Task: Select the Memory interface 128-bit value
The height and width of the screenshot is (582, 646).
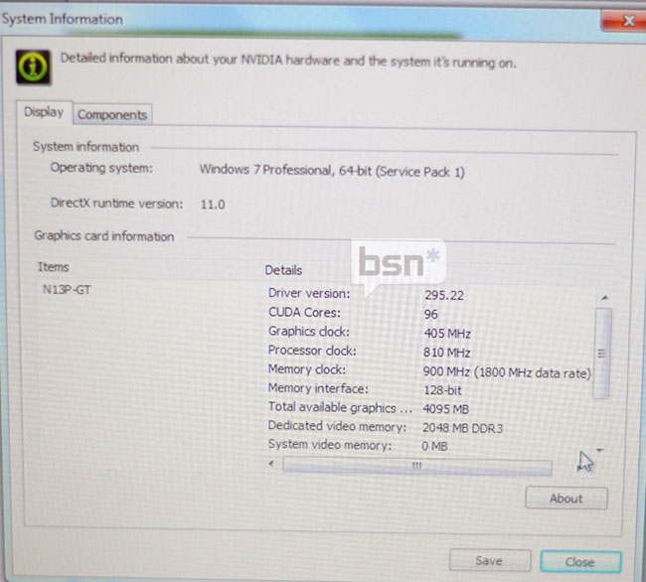Action: (442, 390)
